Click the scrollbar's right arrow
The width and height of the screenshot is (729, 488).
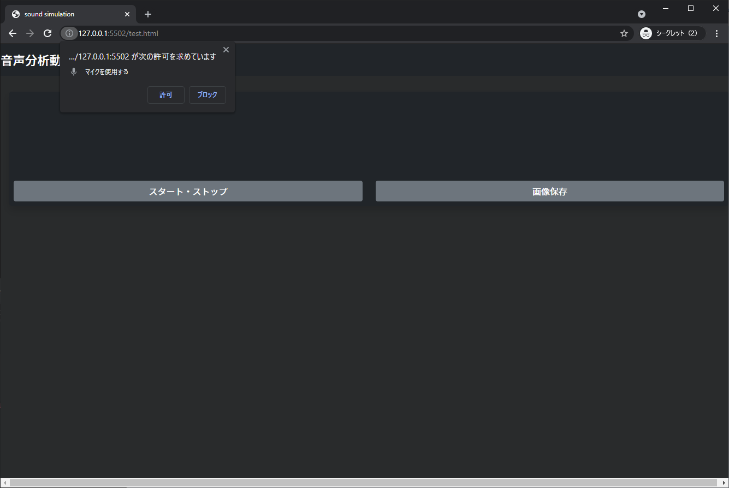click(x=725, y=483)
